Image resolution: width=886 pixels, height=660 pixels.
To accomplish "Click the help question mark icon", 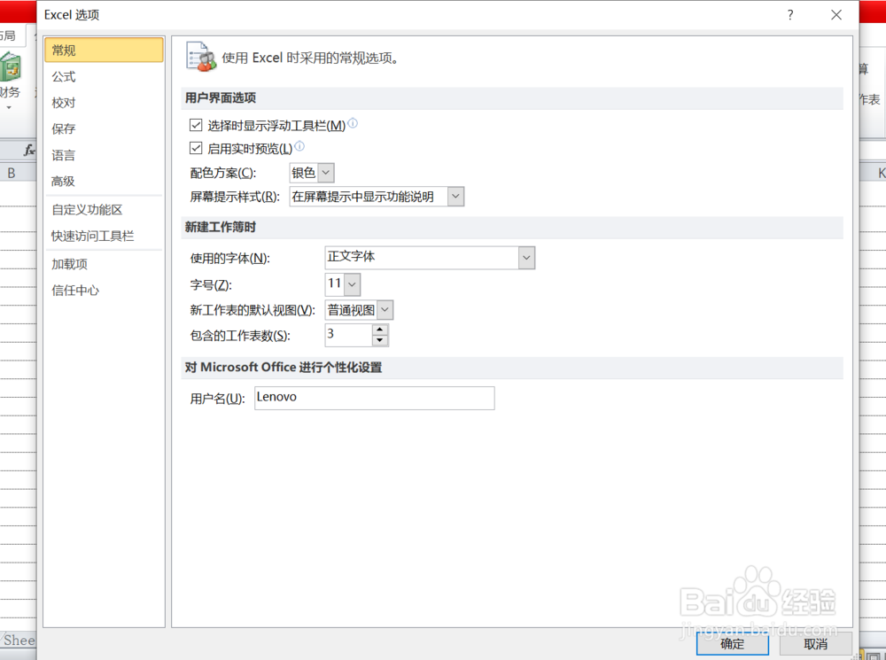I will 789,15.
